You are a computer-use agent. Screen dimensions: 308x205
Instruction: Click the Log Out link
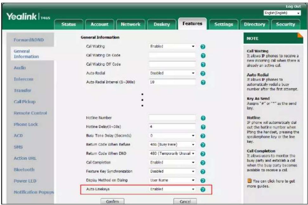tap(293, 6)
